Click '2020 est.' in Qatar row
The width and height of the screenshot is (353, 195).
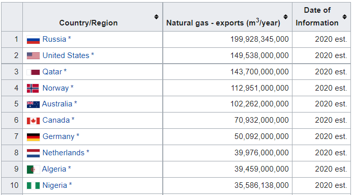(x=331, y=72)
